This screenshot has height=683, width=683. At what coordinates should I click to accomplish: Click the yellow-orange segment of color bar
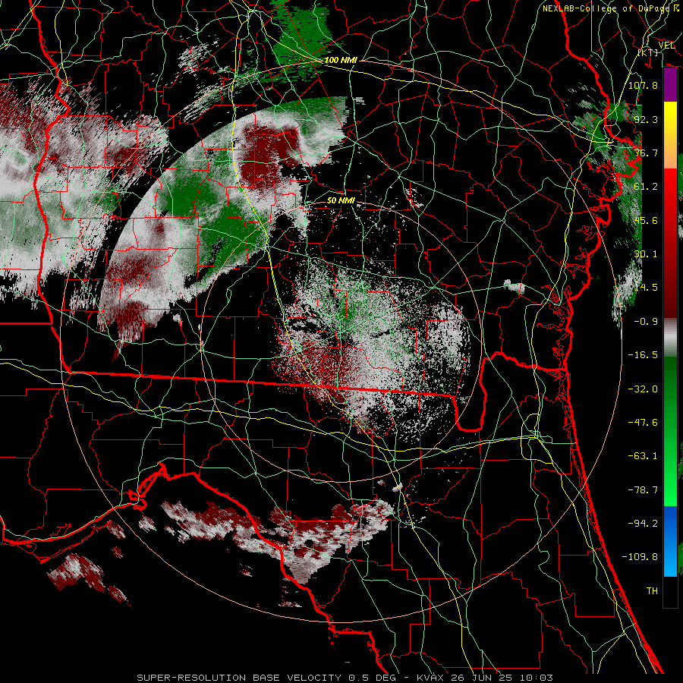670,135
